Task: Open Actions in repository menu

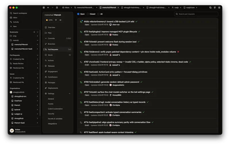Action: point(51,61)
